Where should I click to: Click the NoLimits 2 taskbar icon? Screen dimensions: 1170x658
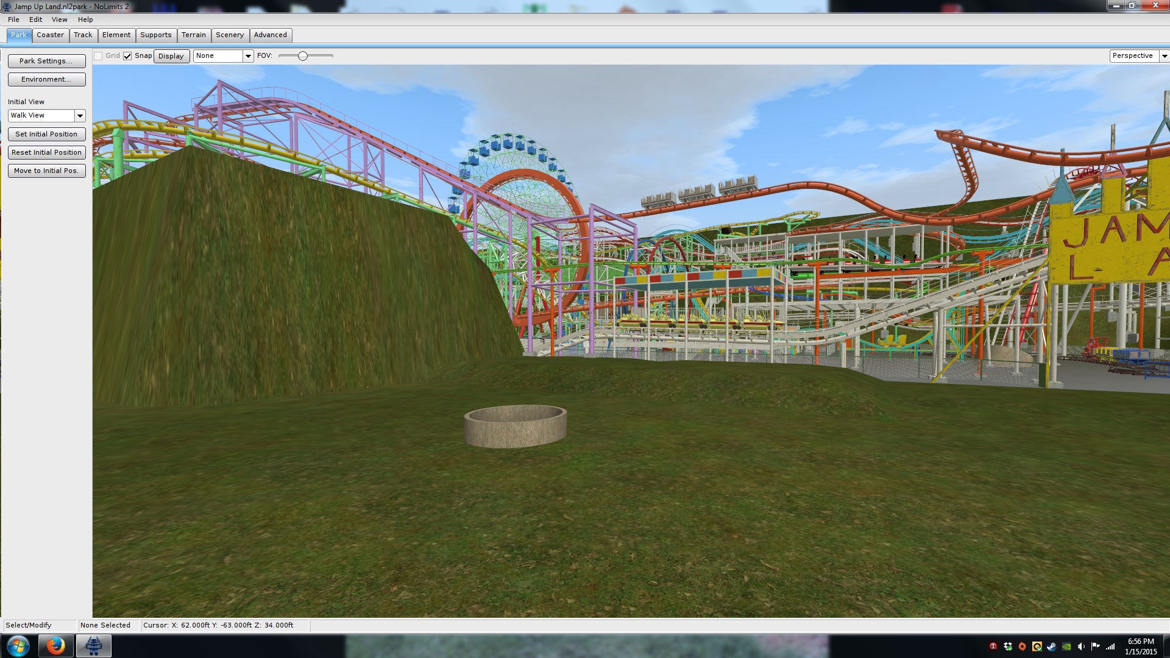(x=93, y=646)
